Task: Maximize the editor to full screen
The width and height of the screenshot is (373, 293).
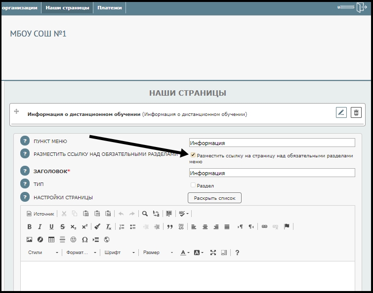Action: 213,253
